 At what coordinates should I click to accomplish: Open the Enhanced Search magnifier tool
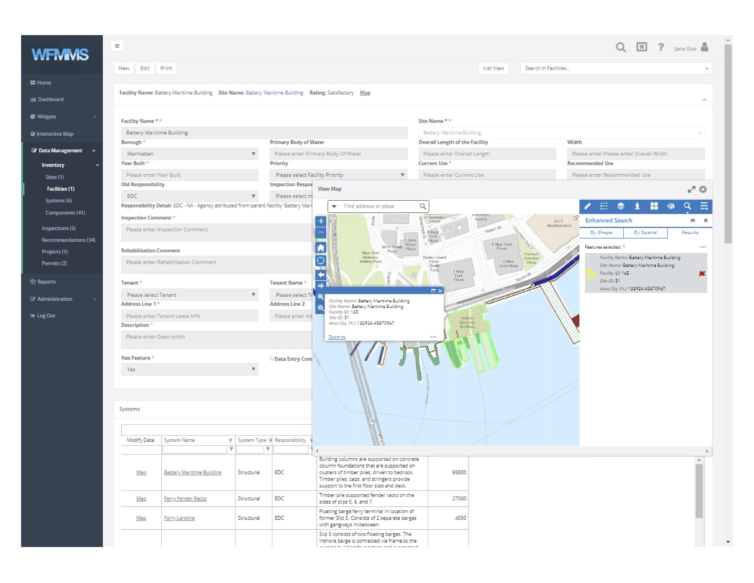pyautogui.click(x=687, y=206)
